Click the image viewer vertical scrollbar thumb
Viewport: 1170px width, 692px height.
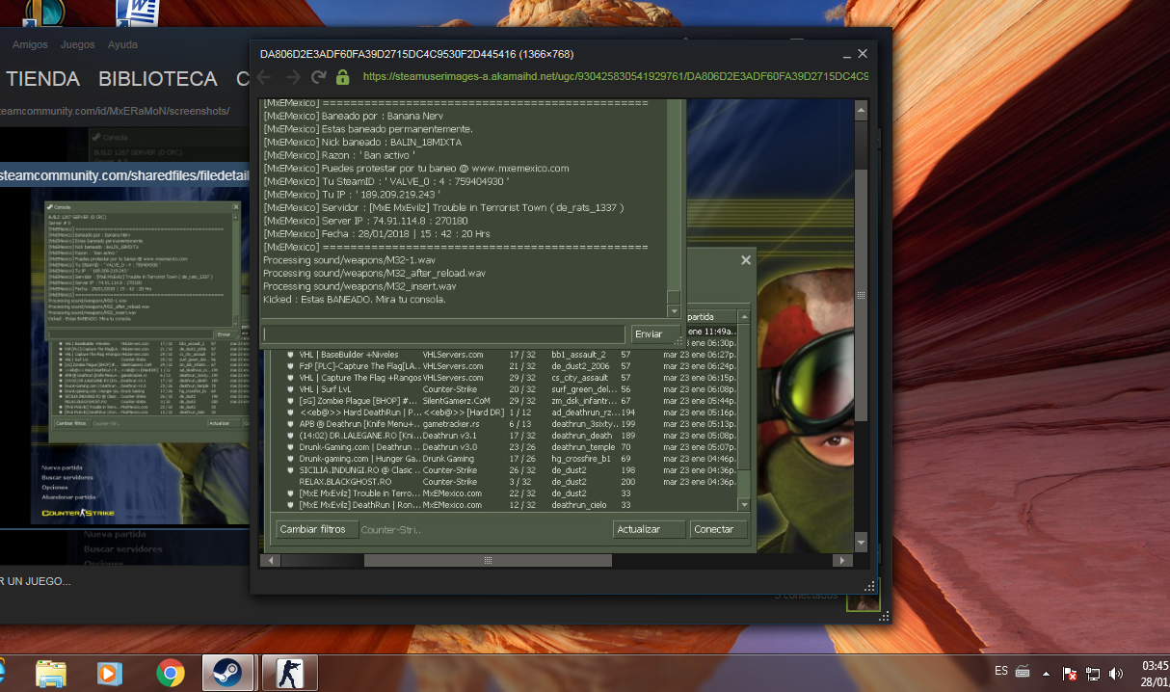pos(861,296)
